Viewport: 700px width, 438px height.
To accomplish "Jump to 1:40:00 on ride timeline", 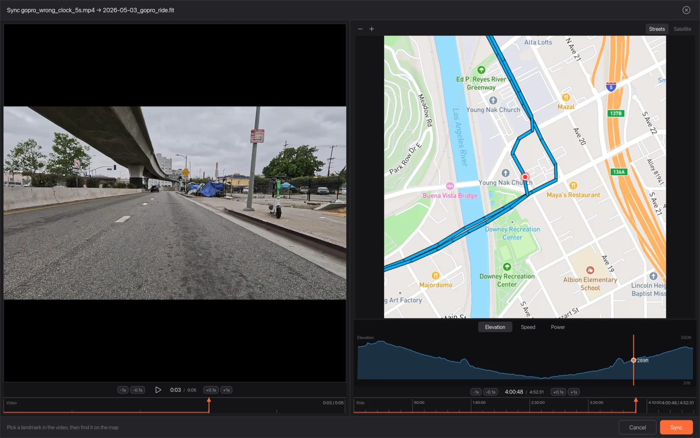I will (x=479, y=403).
